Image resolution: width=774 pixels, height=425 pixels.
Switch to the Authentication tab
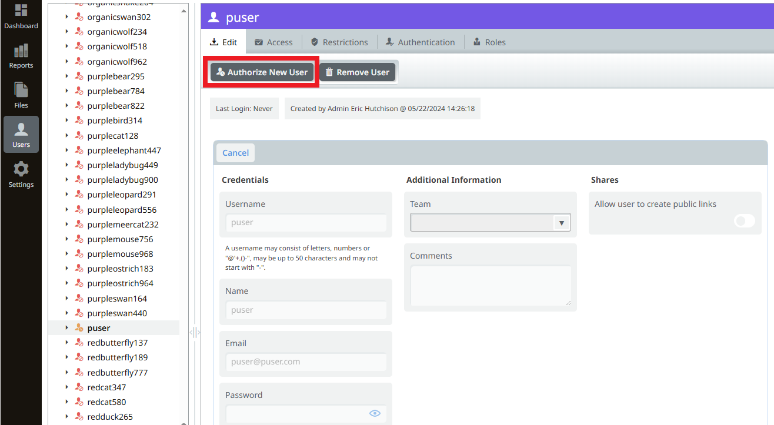coord(420,42)
